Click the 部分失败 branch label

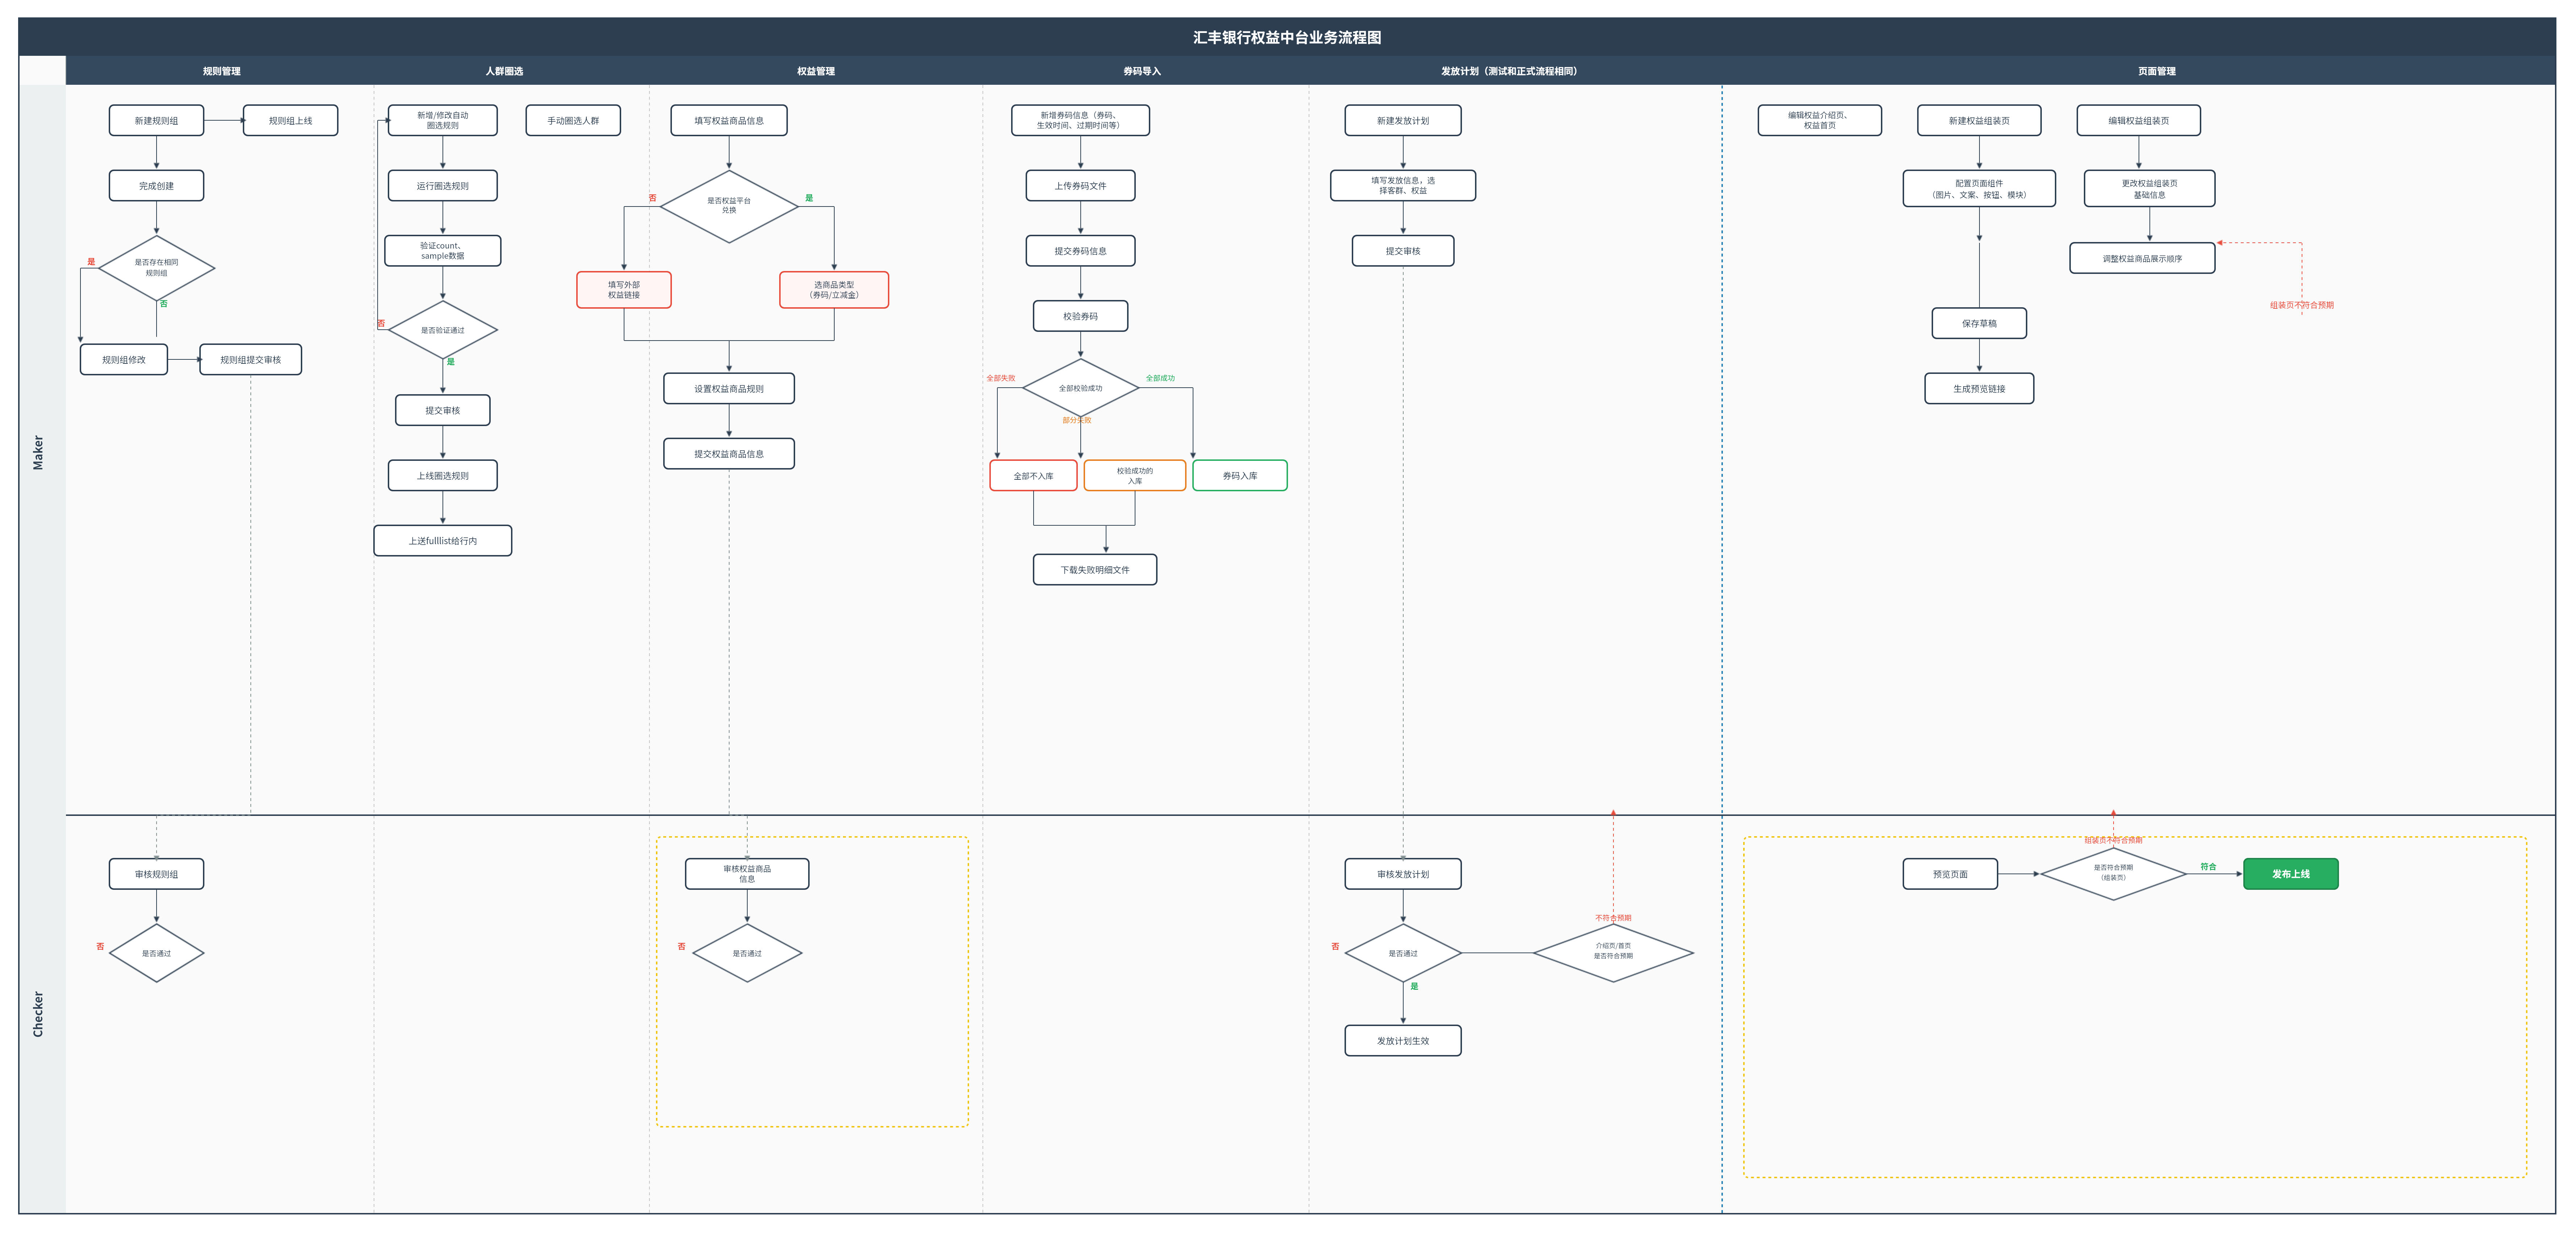(x=1077, y=420)
